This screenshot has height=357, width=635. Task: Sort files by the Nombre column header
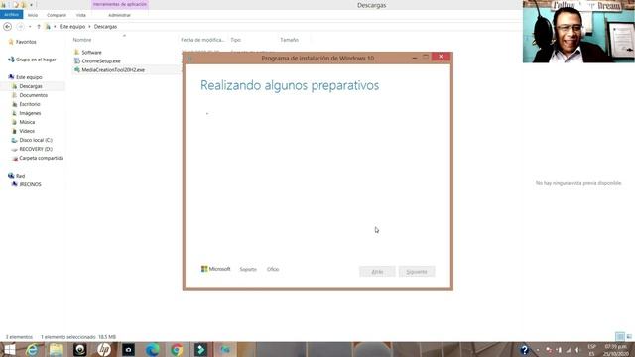pyautogui.click(x=82, y=40)
